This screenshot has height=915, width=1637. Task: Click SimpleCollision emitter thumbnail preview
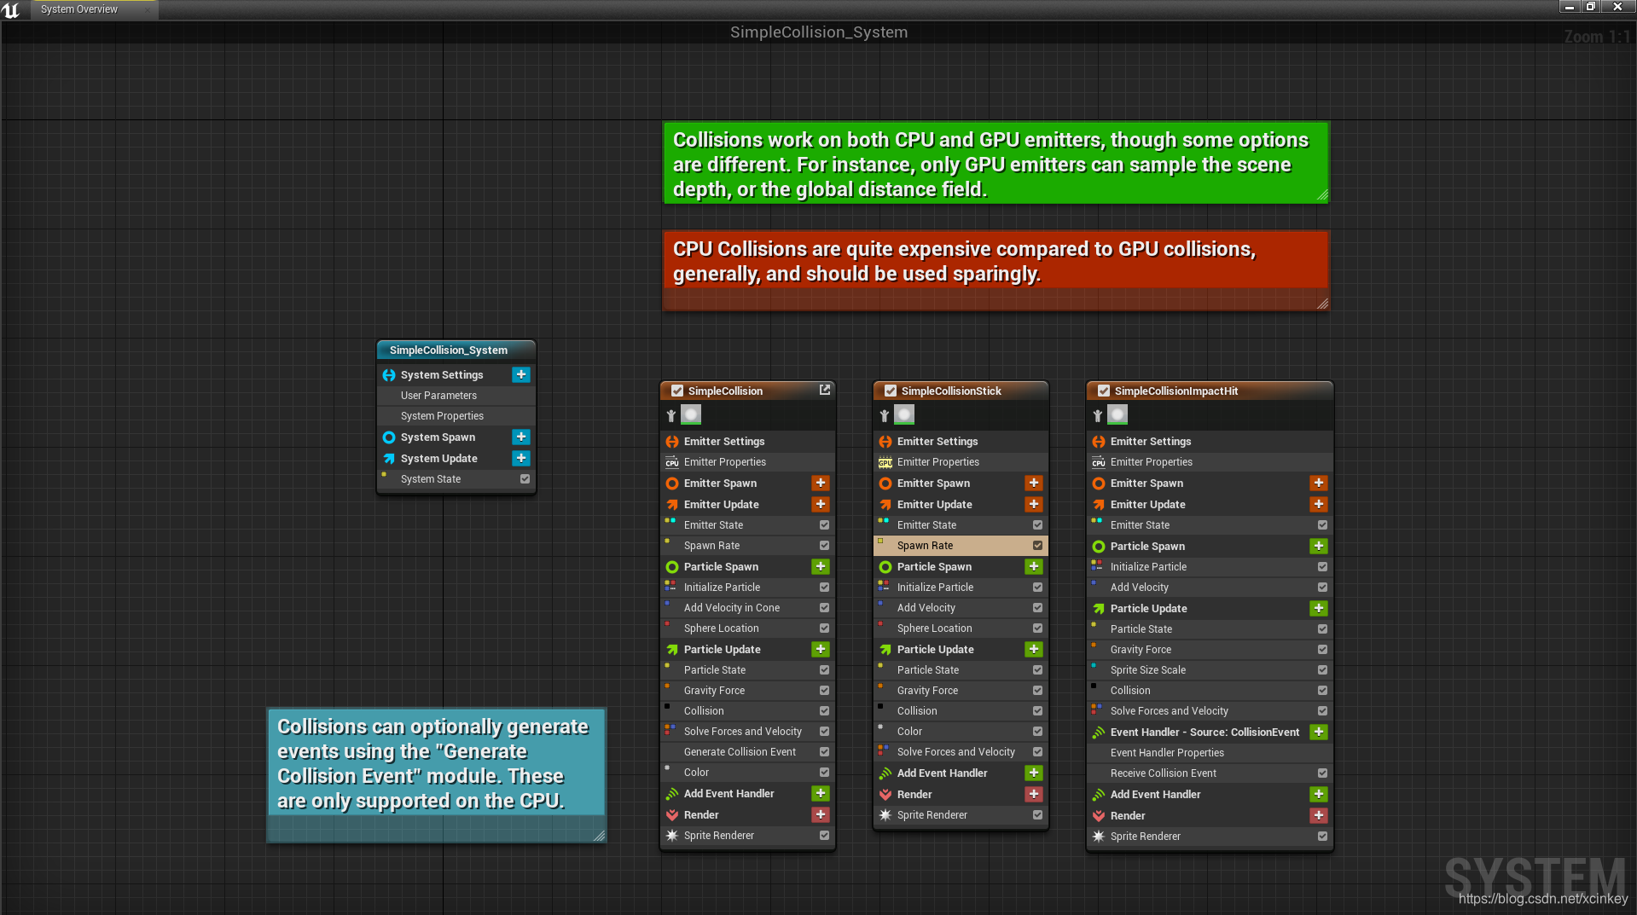[691, 414]
